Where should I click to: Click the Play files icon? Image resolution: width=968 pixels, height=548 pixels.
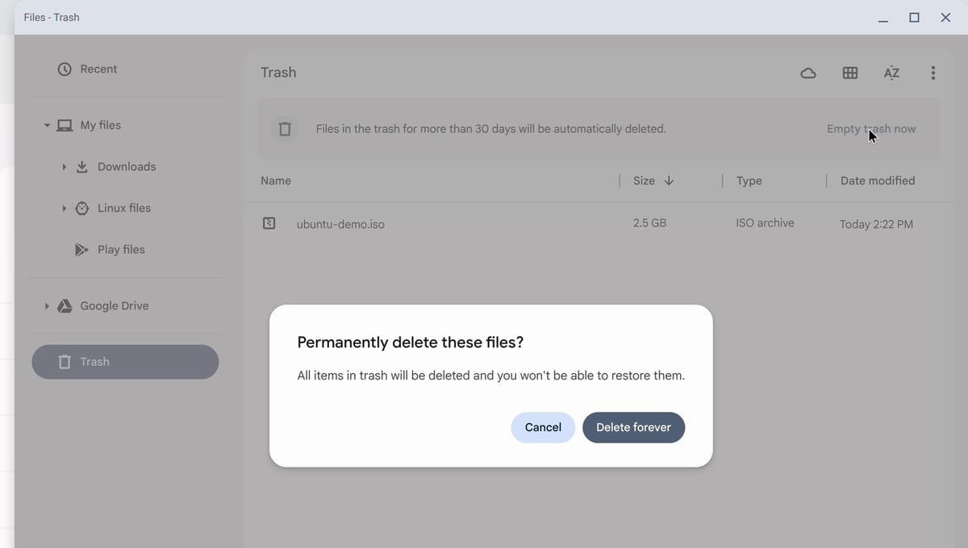(x=81, y=250)
